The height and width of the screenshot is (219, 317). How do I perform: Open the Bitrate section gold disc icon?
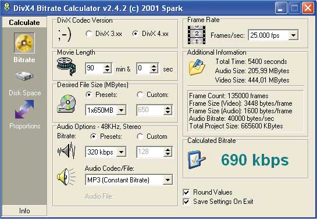[24, 43]
